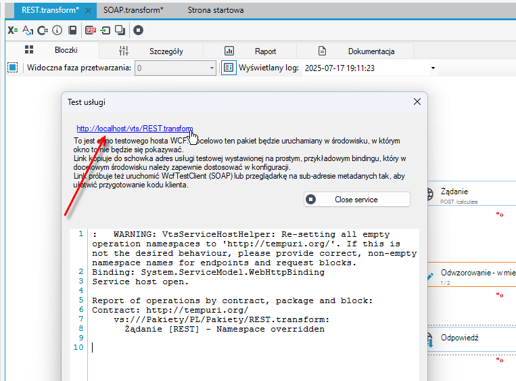Click the 'Test usługi' dialog title

[x=86, y=102]
